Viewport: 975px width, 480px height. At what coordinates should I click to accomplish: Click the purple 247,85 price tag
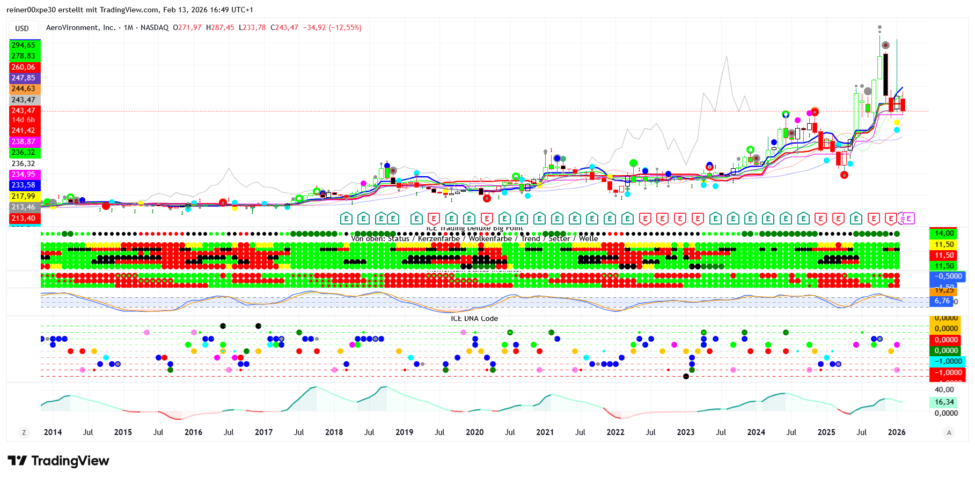pos(24,78)
